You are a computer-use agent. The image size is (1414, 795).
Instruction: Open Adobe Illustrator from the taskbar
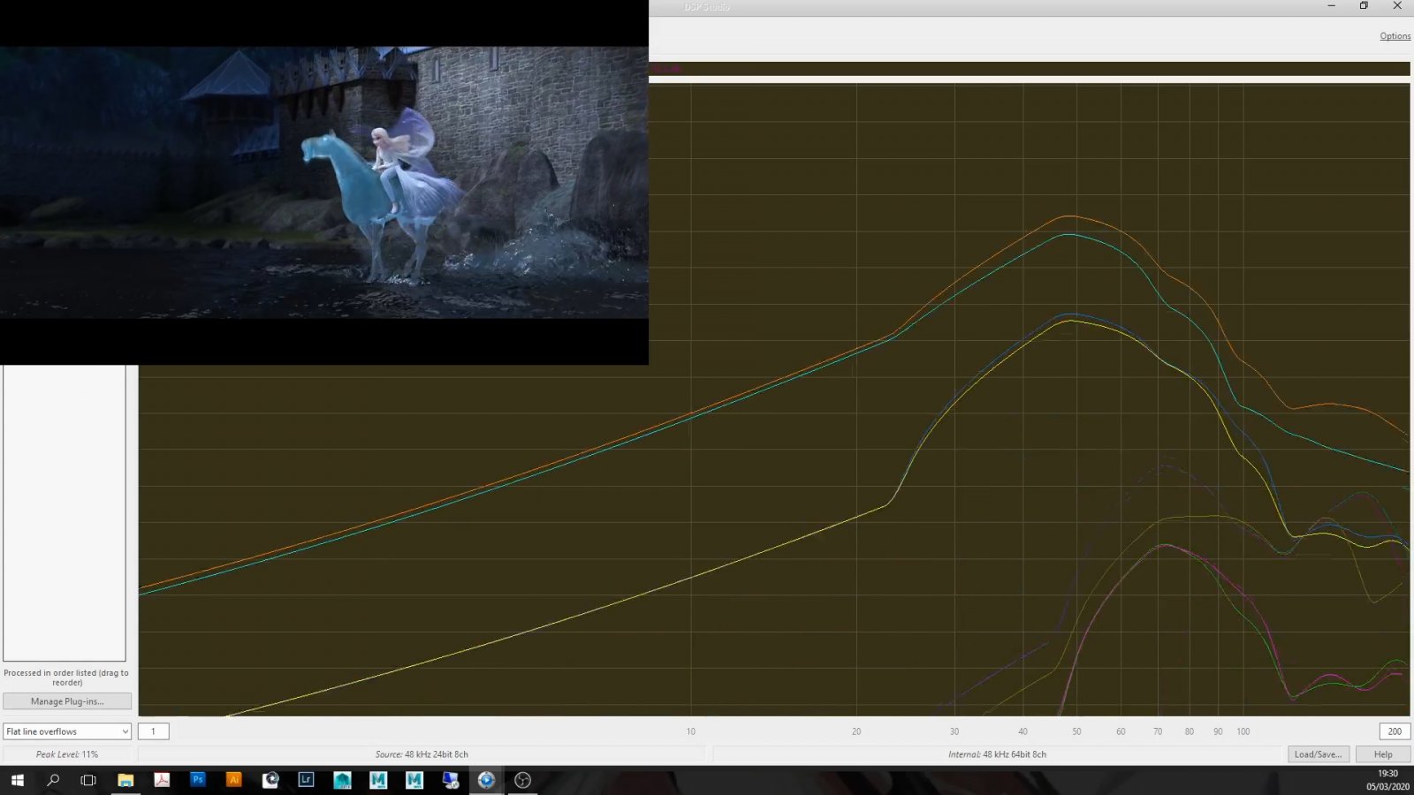234,780
